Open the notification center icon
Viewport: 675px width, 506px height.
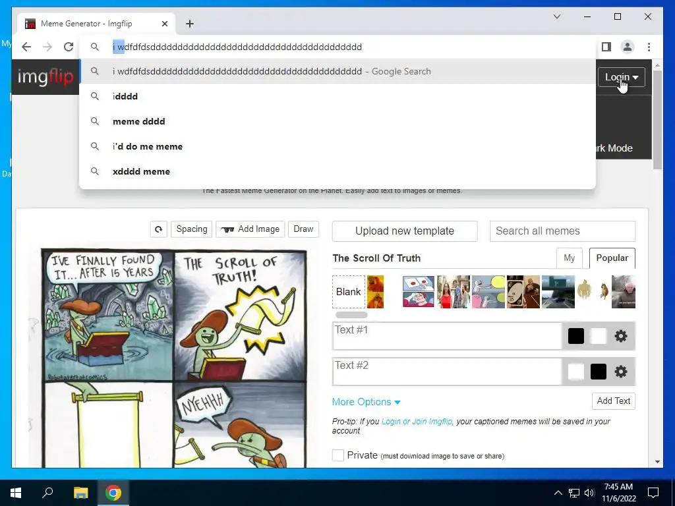[x=653, y=493]
